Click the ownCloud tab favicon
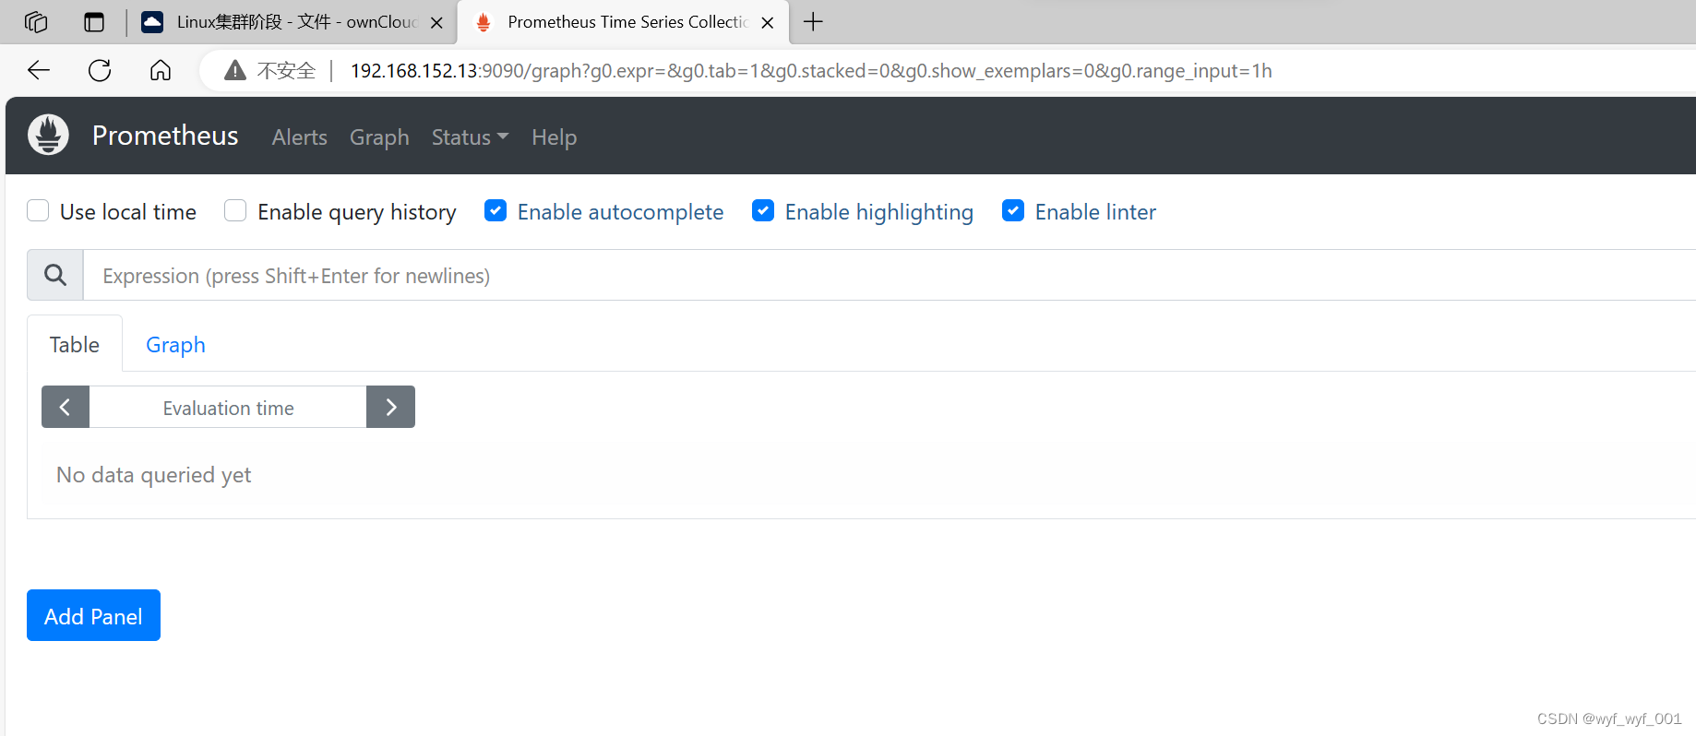This screenshot has height=736, width=1696. click(152, 22)
